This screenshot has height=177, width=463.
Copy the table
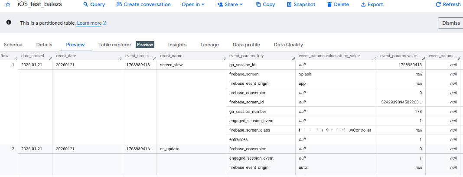265,4
